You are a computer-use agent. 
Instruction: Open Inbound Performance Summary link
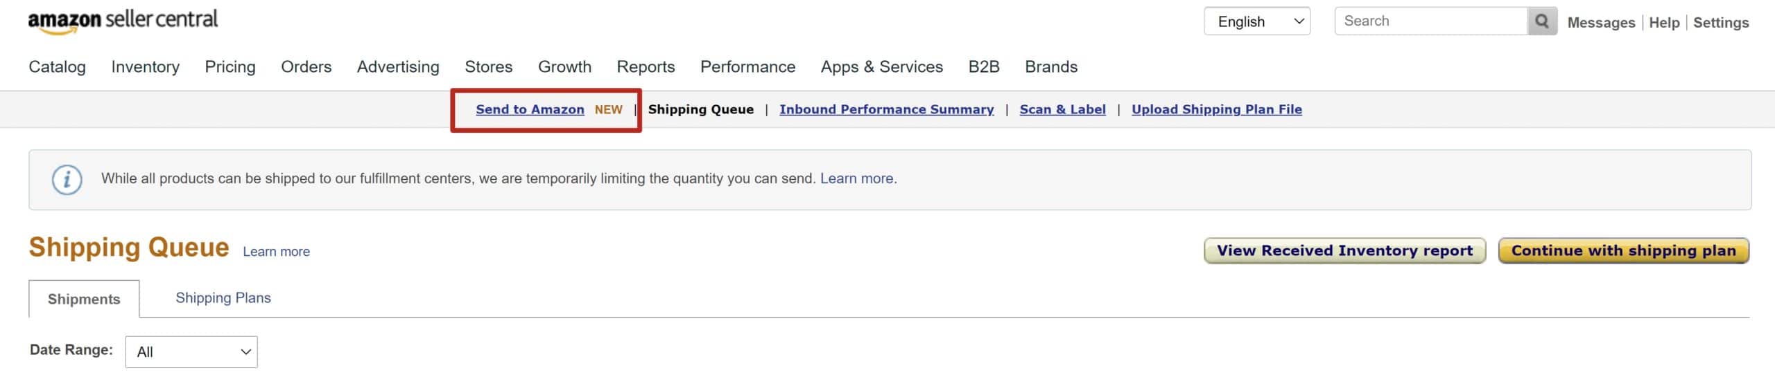[x=887, y=109]
